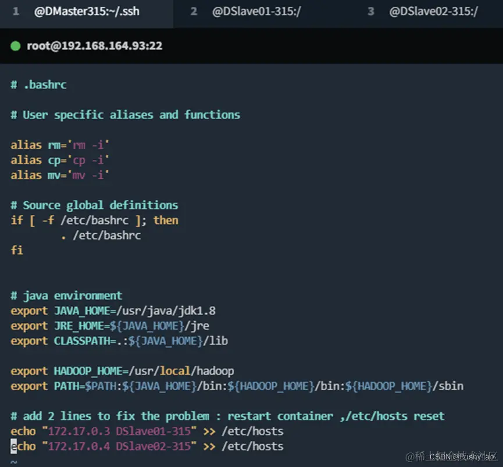
Task: Click the '# java environment' comment
Action: pos(66,295)
